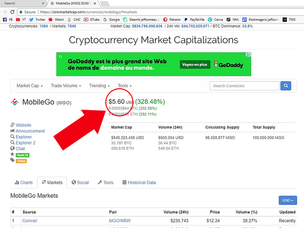
Task: Expand the Tools dropdown in navbar
Action: pyautogui.click(x=125, y=85)
